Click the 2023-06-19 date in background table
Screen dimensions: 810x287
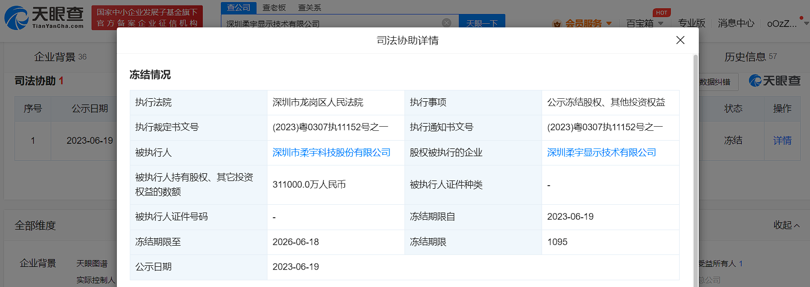tap(89, 140)
